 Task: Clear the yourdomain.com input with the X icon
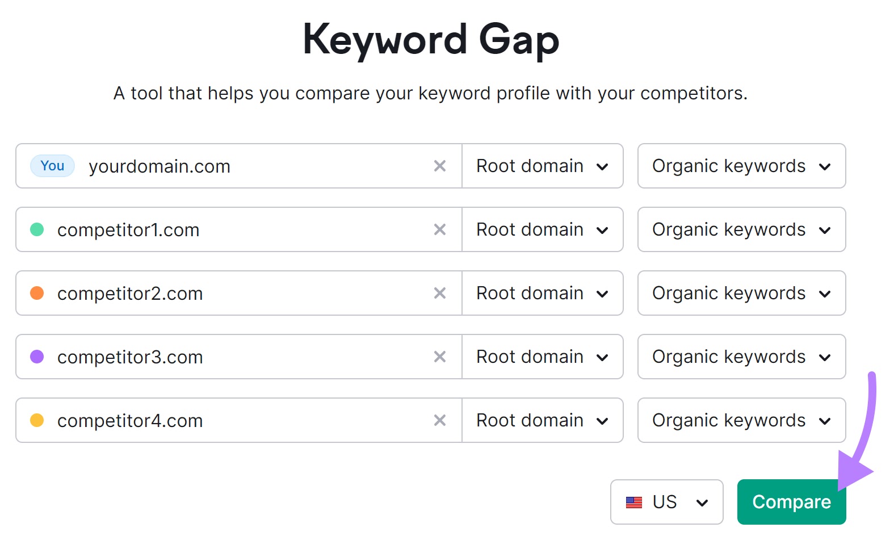pos(440,166)
